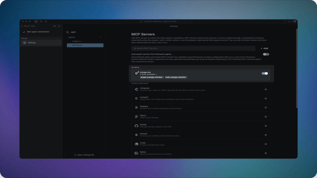Add the Datadog server with plus icon
This screenshot has height=178, width=317.
point(266,108)
